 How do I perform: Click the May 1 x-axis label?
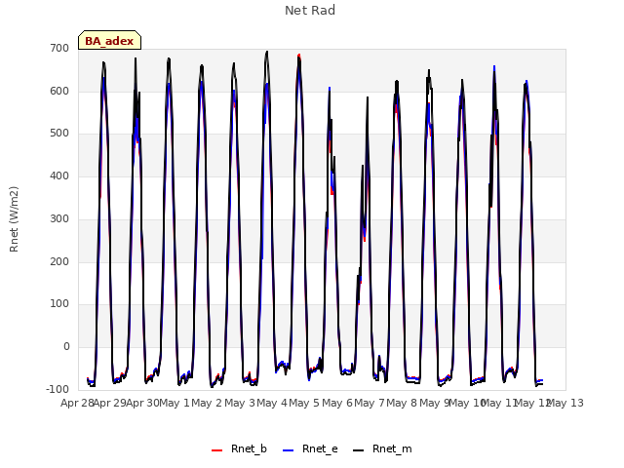tap(175, 403)
